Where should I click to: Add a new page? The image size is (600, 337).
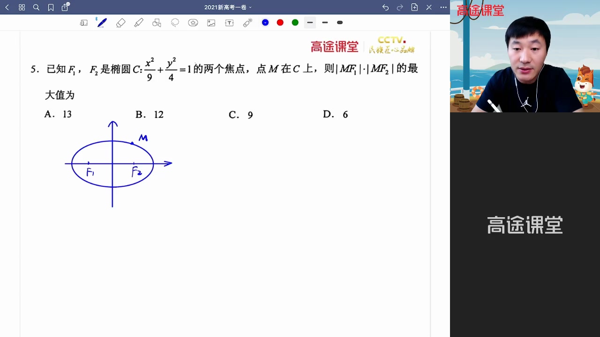tap(414, 7)
